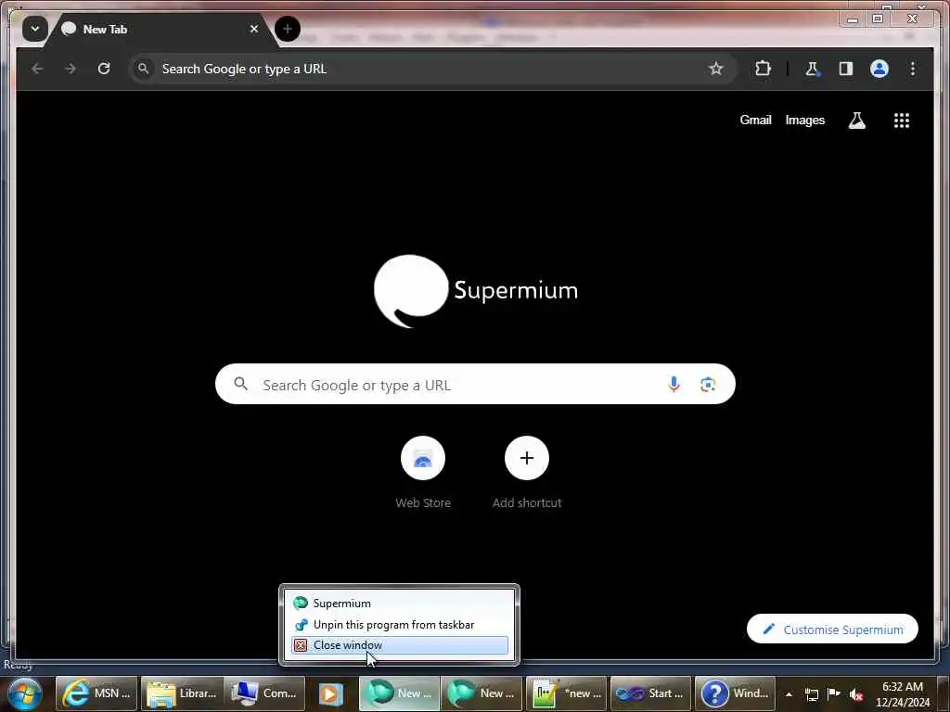The image size is (950, 712).
Task: Open the Libraries taskbar button
Action: pyautogui.click(x=182, y=693)
